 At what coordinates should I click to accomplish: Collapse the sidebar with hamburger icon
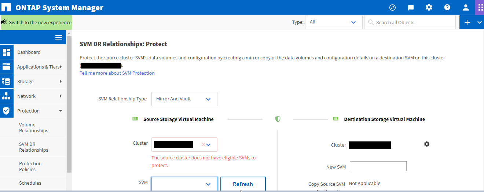(x=59, y=37)
